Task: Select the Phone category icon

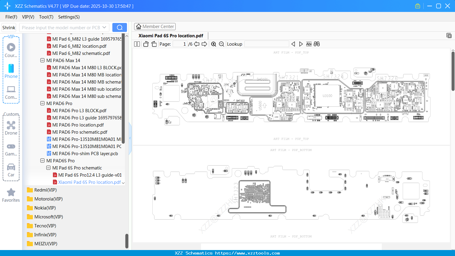Action: point(11,71)
